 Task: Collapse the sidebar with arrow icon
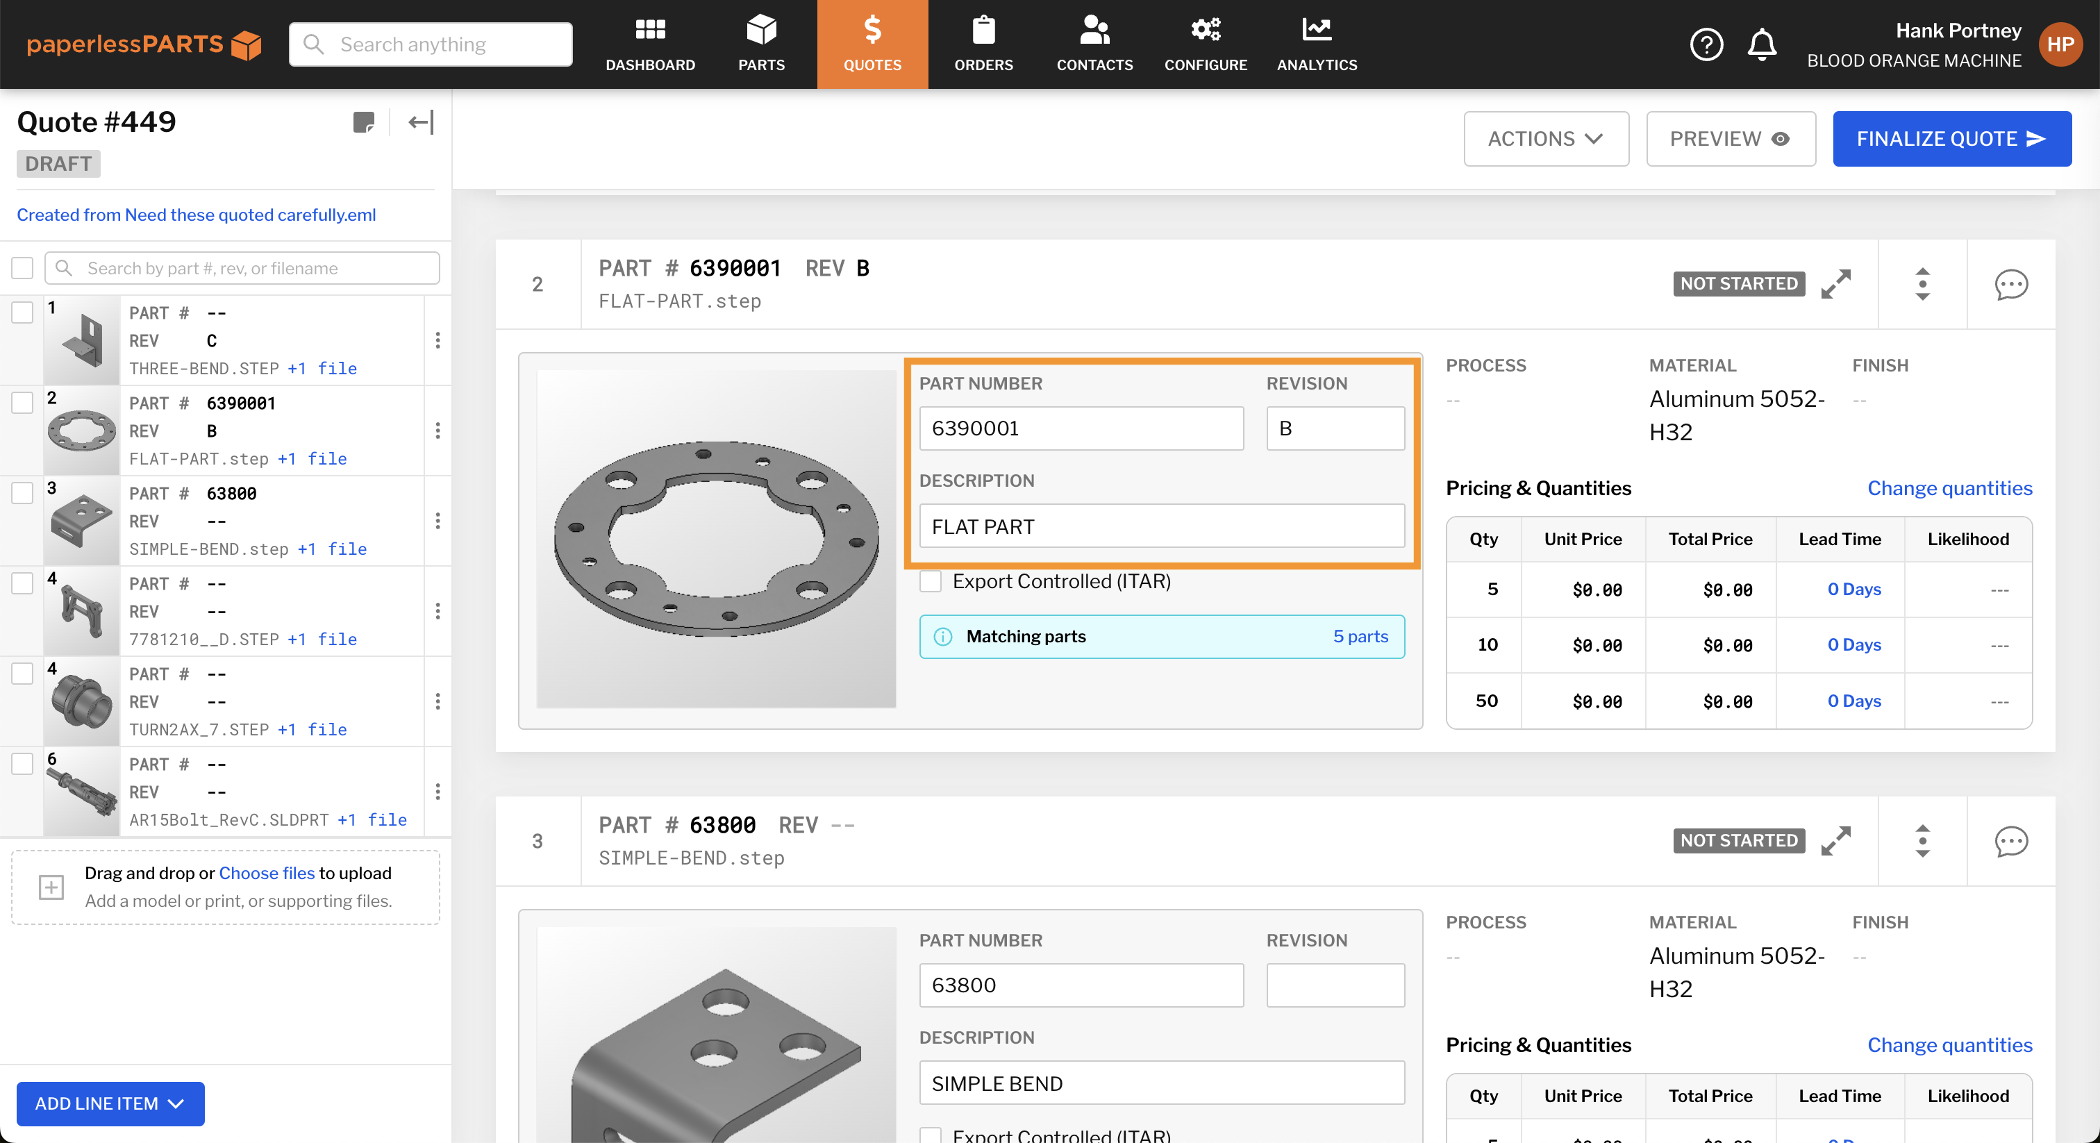[421, 123]
